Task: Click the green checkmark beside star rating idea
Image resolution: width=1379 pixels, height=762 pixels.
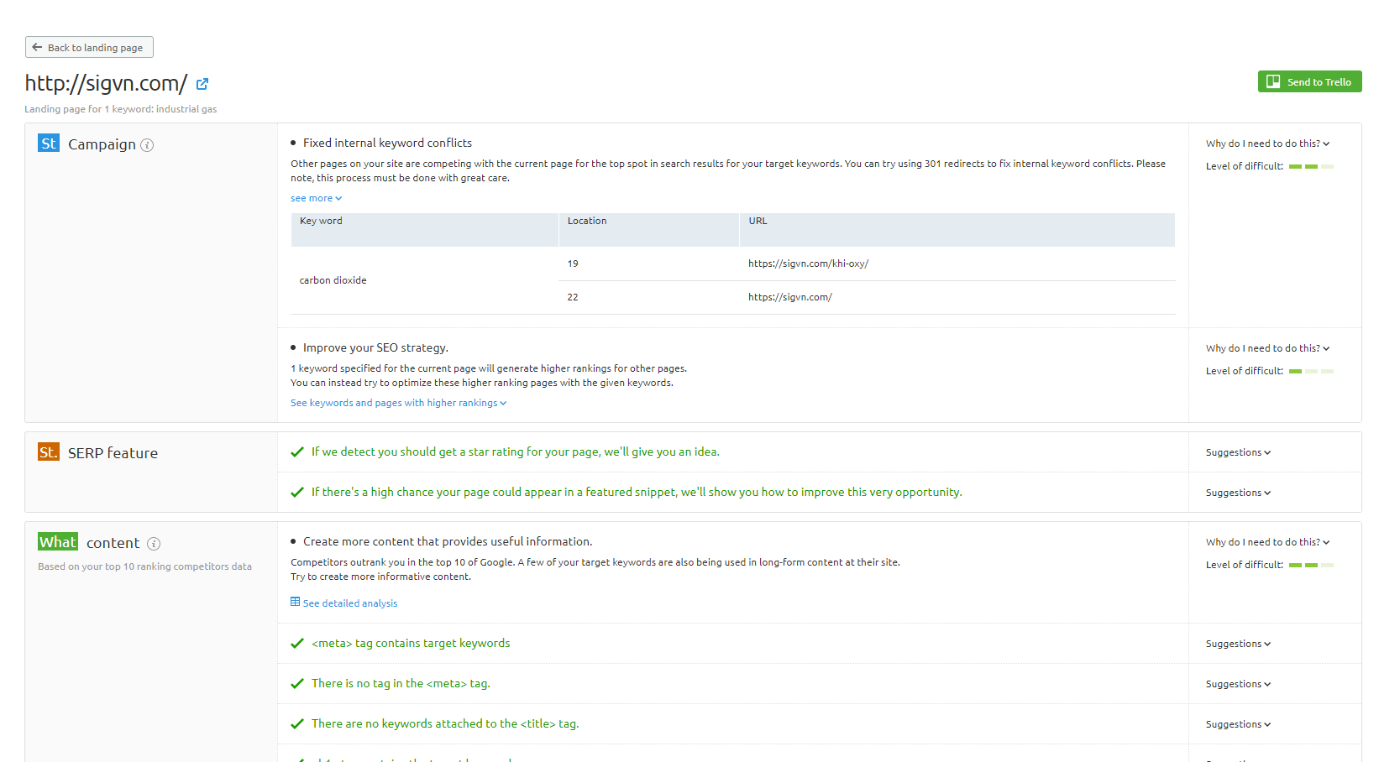Action: (297, 452)
